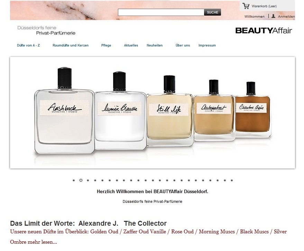Open the Pflege menu item
304x251 pixels.
(106, 45)
